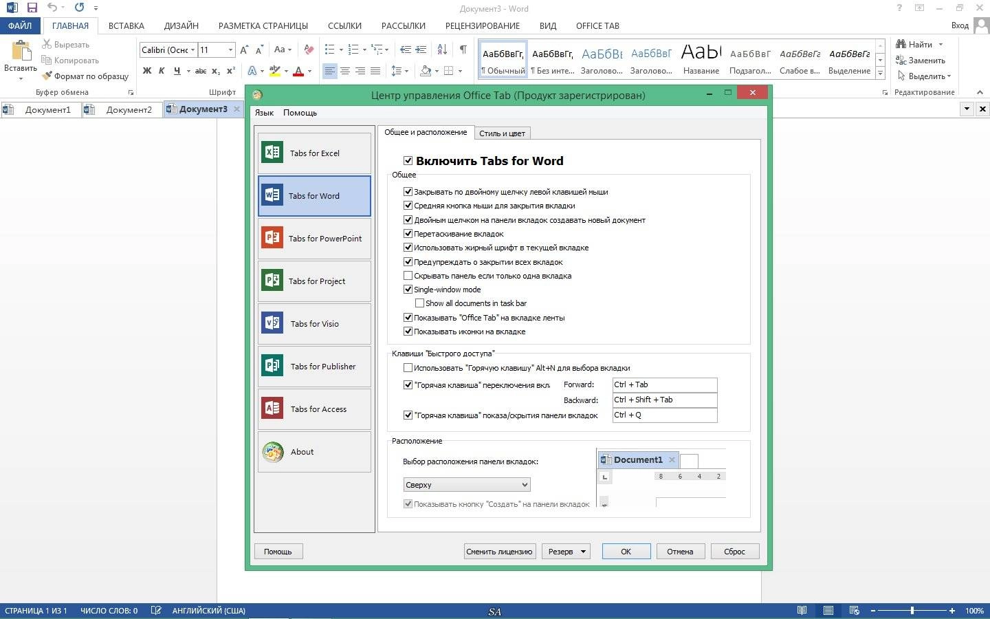Image resolution: width=990 pixels, height=619 pixels.
Task: Toggle 'Single-window mode' checkbox
Action: (408, 290)
